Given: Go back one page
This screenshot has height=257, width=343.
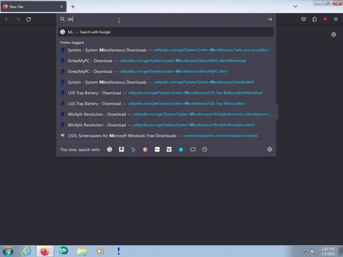Looking at the screenshot, I should point(7,19).
